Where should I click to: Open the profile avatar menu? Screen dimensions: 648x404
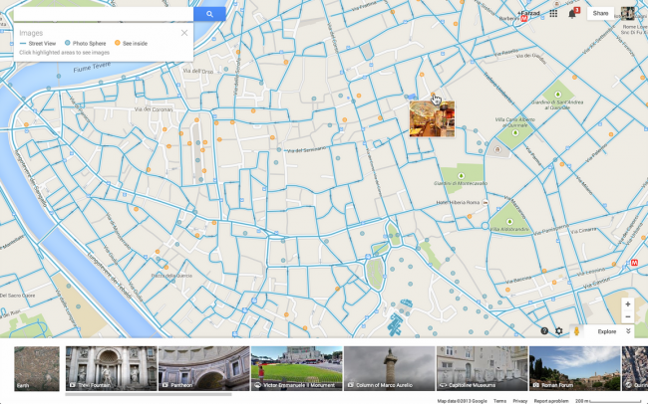coord(627,14)
